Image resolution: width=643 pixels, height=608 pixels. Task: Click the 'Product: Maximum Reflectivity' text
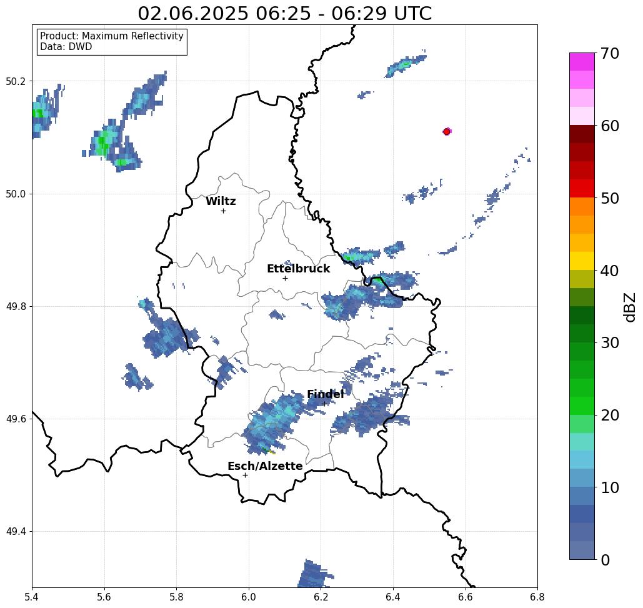point(111,36)
